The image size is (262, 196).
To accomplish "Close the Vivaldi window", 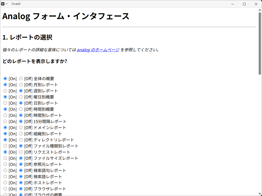I will (x=256, y=4).
